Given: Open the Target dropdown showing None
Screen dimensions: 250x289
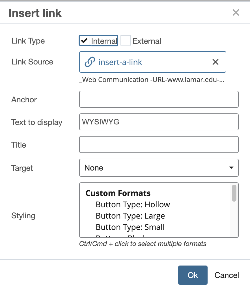Looking at the screenshot, I should [x=159, y=168].
